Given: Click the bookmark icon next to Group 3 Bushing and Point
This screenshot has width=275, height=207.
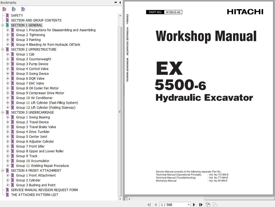Looking at the screenshot, I should point(12,185).
